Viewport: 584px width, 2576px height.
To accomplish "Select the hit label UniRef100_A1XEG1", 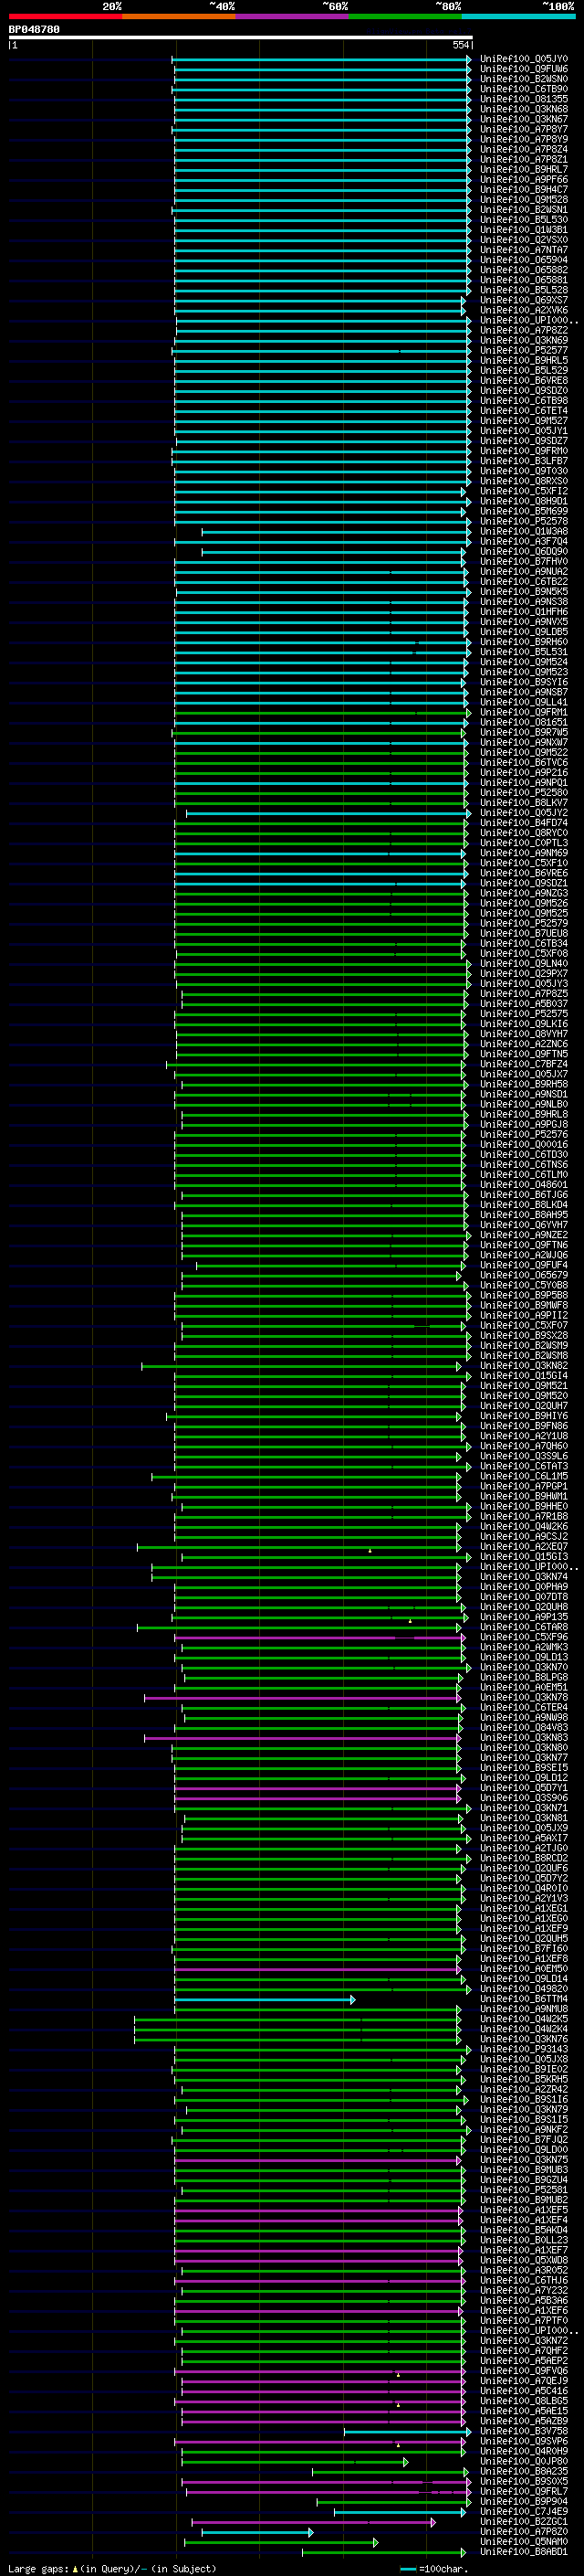I will 524,1909.
